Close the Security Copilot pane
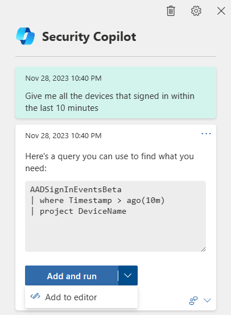231x315 pixels. (x=221, y=11)
